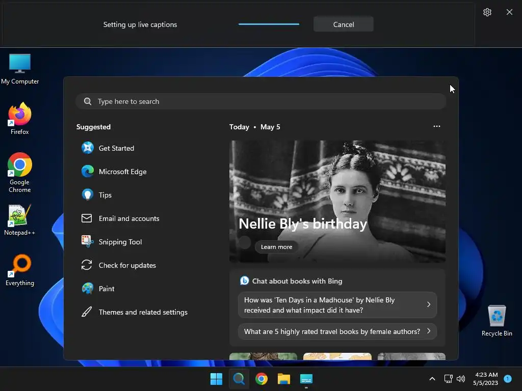The width and height of the screenshot is (522, 391).
Task: Select Google Chrome desktop shortcut
Action: click(x=20, y=173)
